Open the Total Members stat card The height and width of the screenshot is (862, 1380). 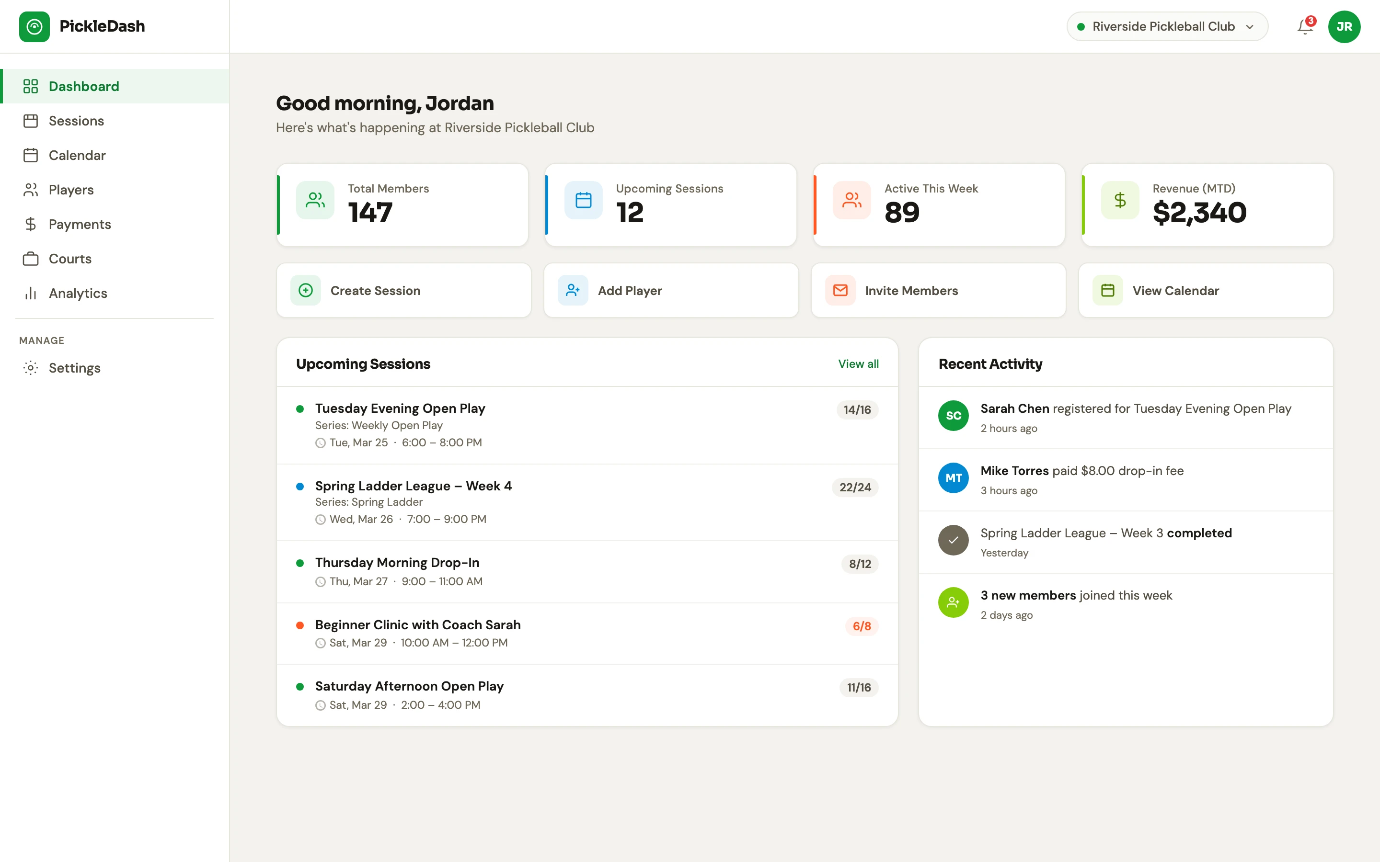click(402, 205)
